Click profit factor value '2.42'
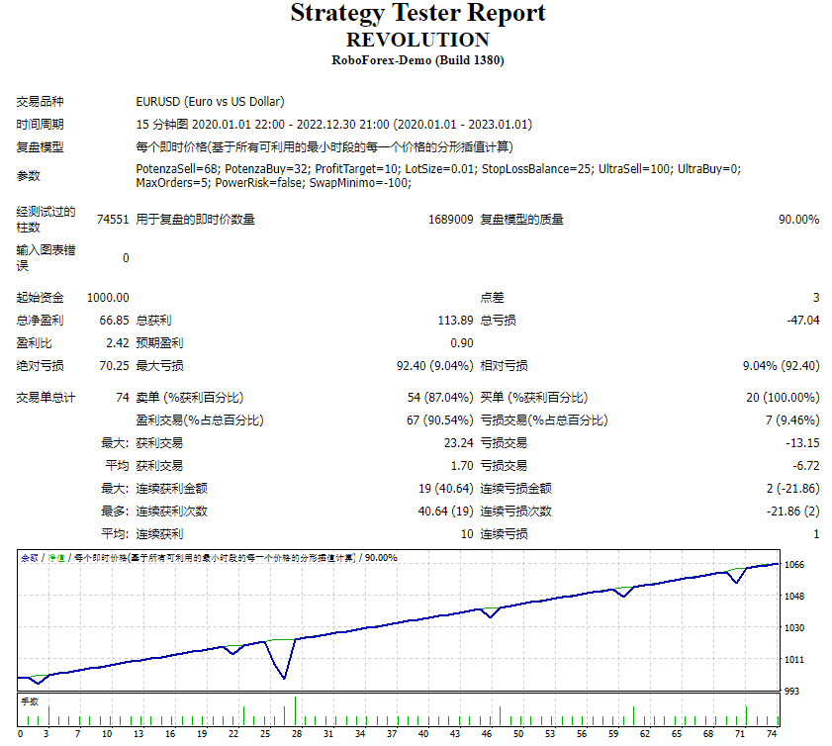The image size is (832, 746). 118,342
